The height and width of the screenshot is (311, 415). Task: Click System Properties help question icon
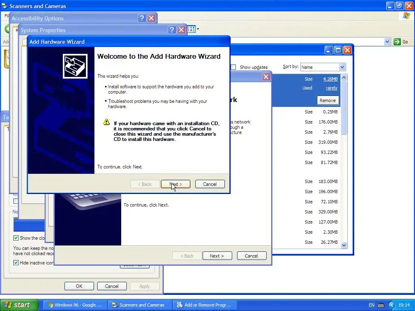pos(172,30)
